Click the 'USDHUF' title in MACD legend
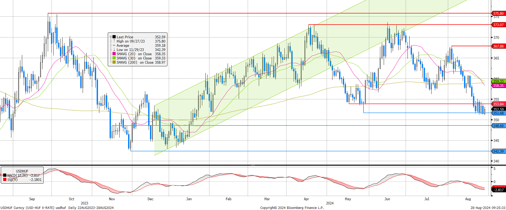Screen dimensions: 506x210 point(22,171)
